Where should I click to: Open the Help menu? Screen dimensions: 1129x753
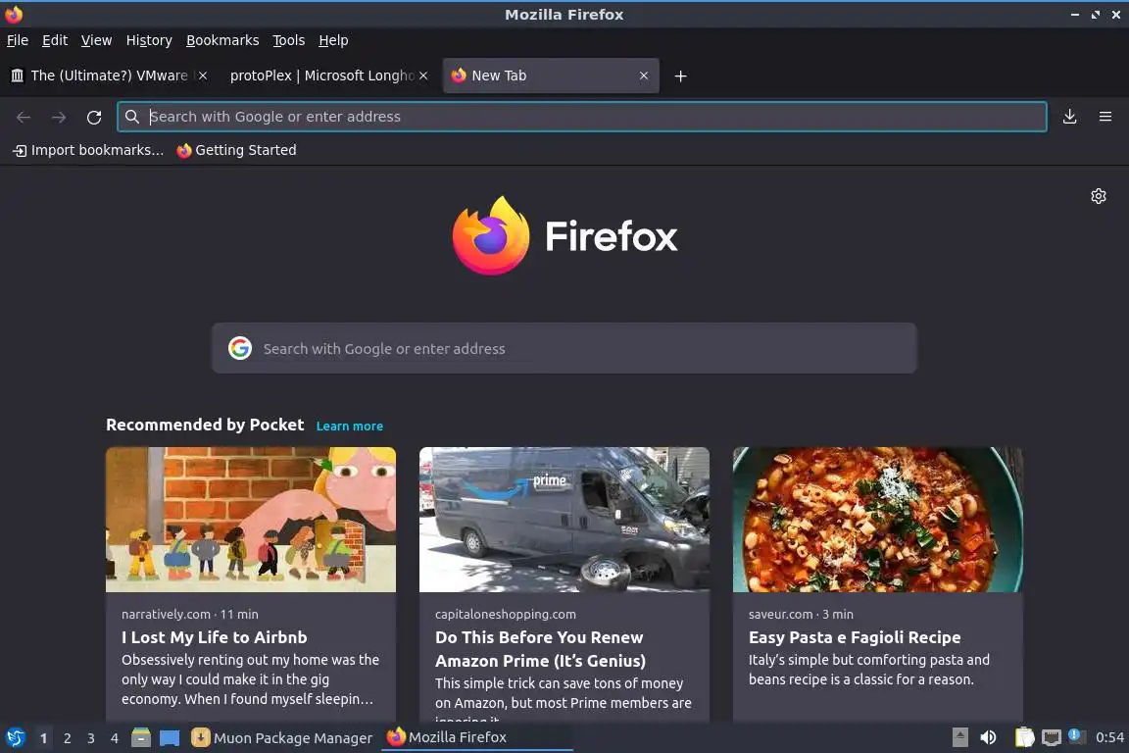(333, 40)
